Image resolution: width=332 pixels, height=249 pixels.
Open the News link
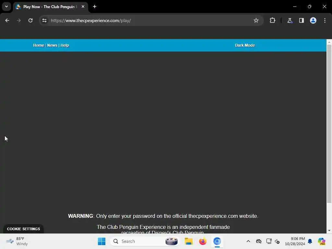click(52, 45)
